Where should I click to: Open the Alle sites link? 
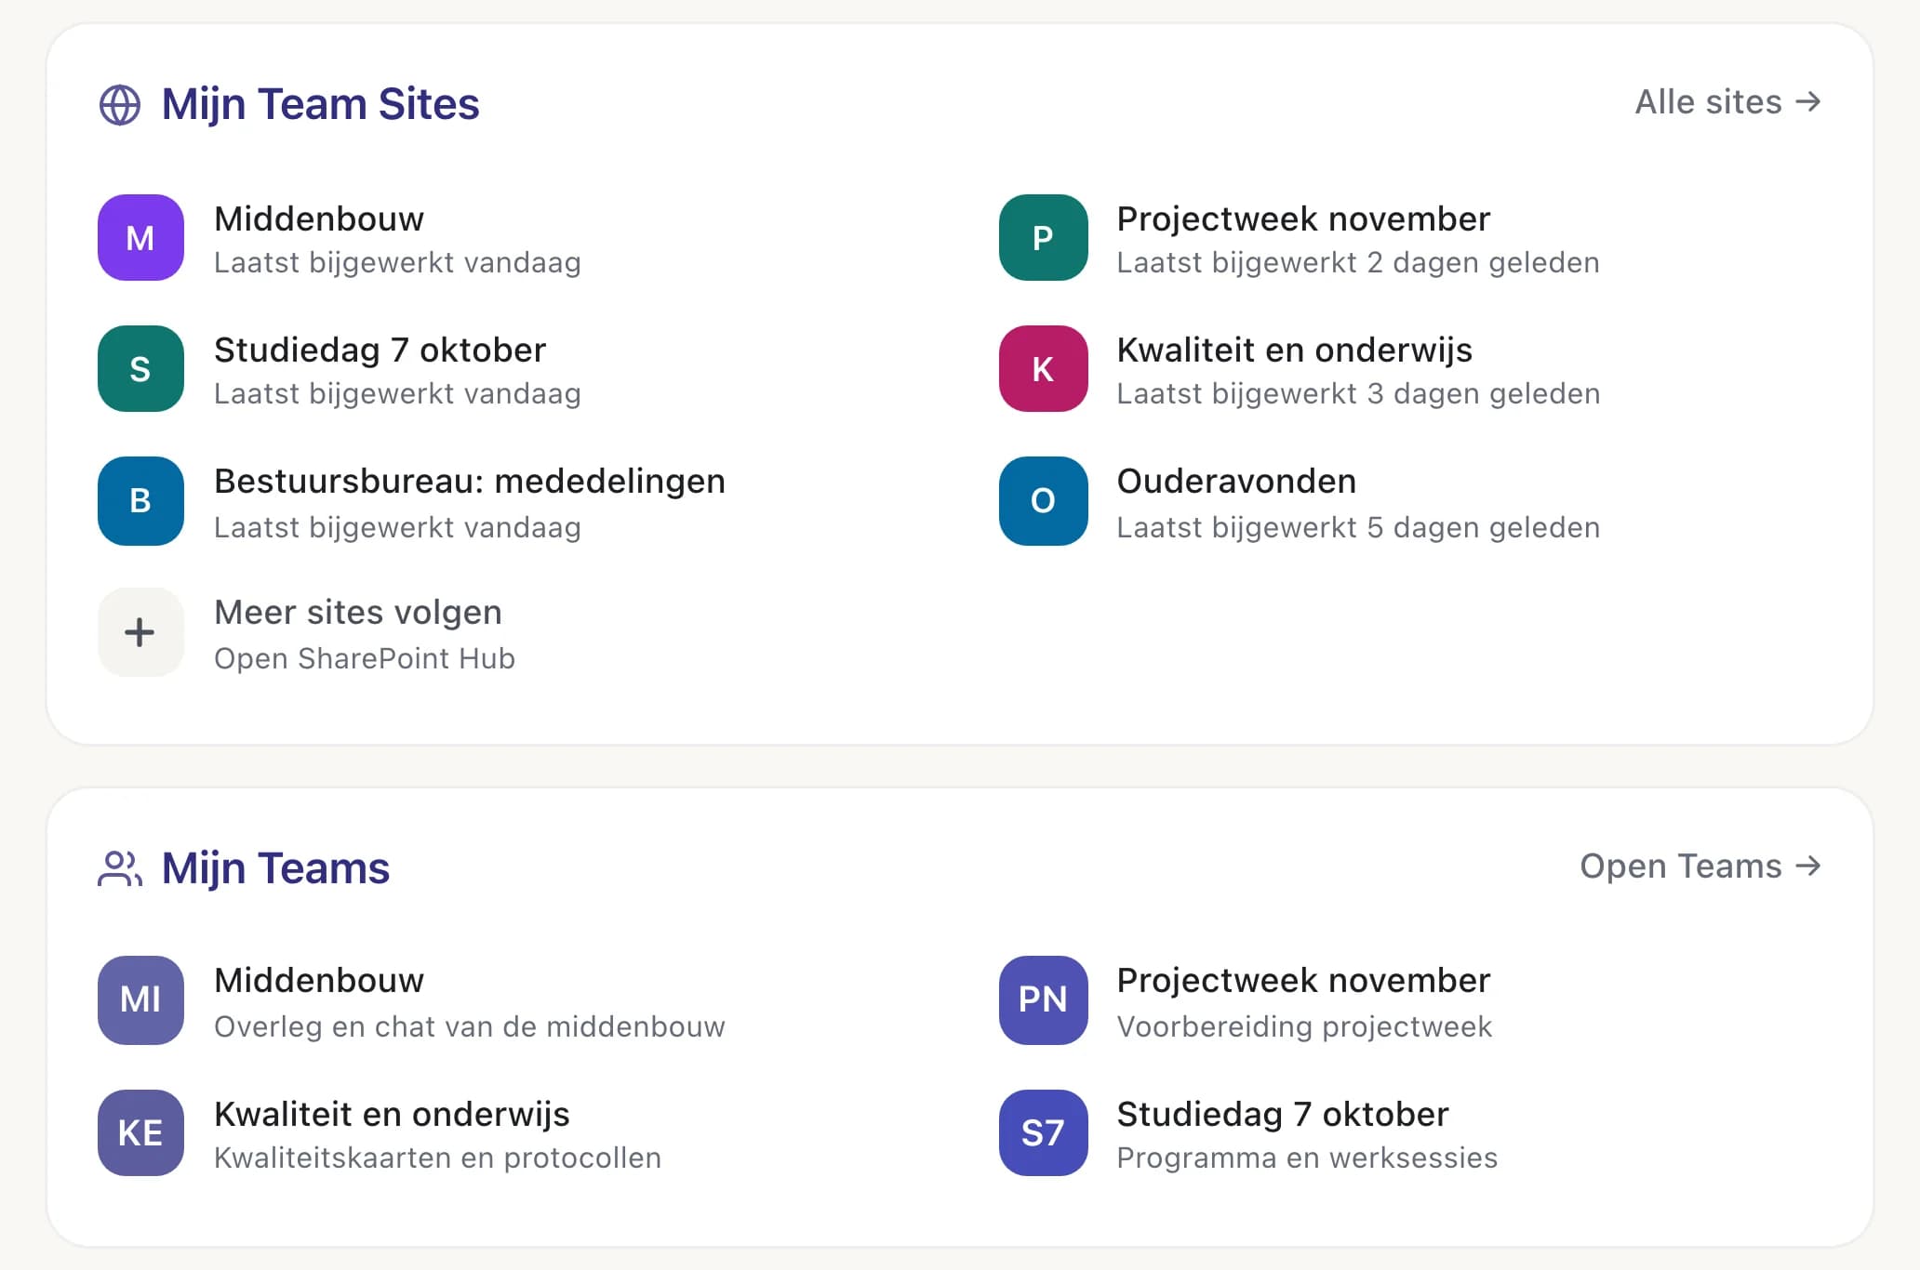[x=1727, y=102]
